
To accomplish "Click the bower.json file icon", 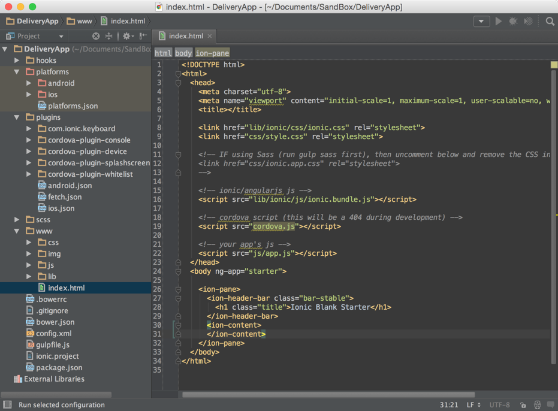I will click(x=30, y=322).
